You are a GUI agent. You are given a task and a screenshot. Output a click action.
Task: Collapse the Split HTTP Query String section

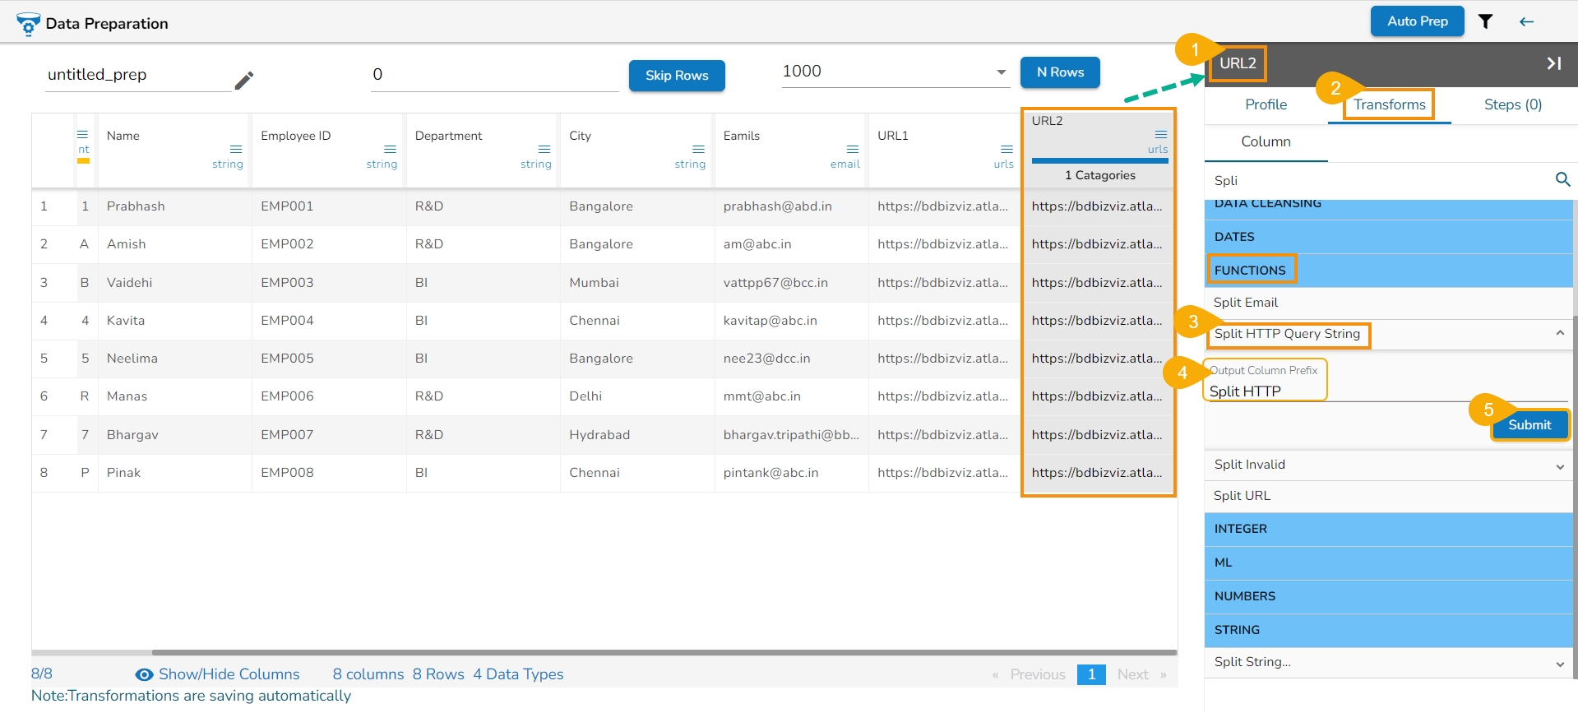coord(1559,333)
